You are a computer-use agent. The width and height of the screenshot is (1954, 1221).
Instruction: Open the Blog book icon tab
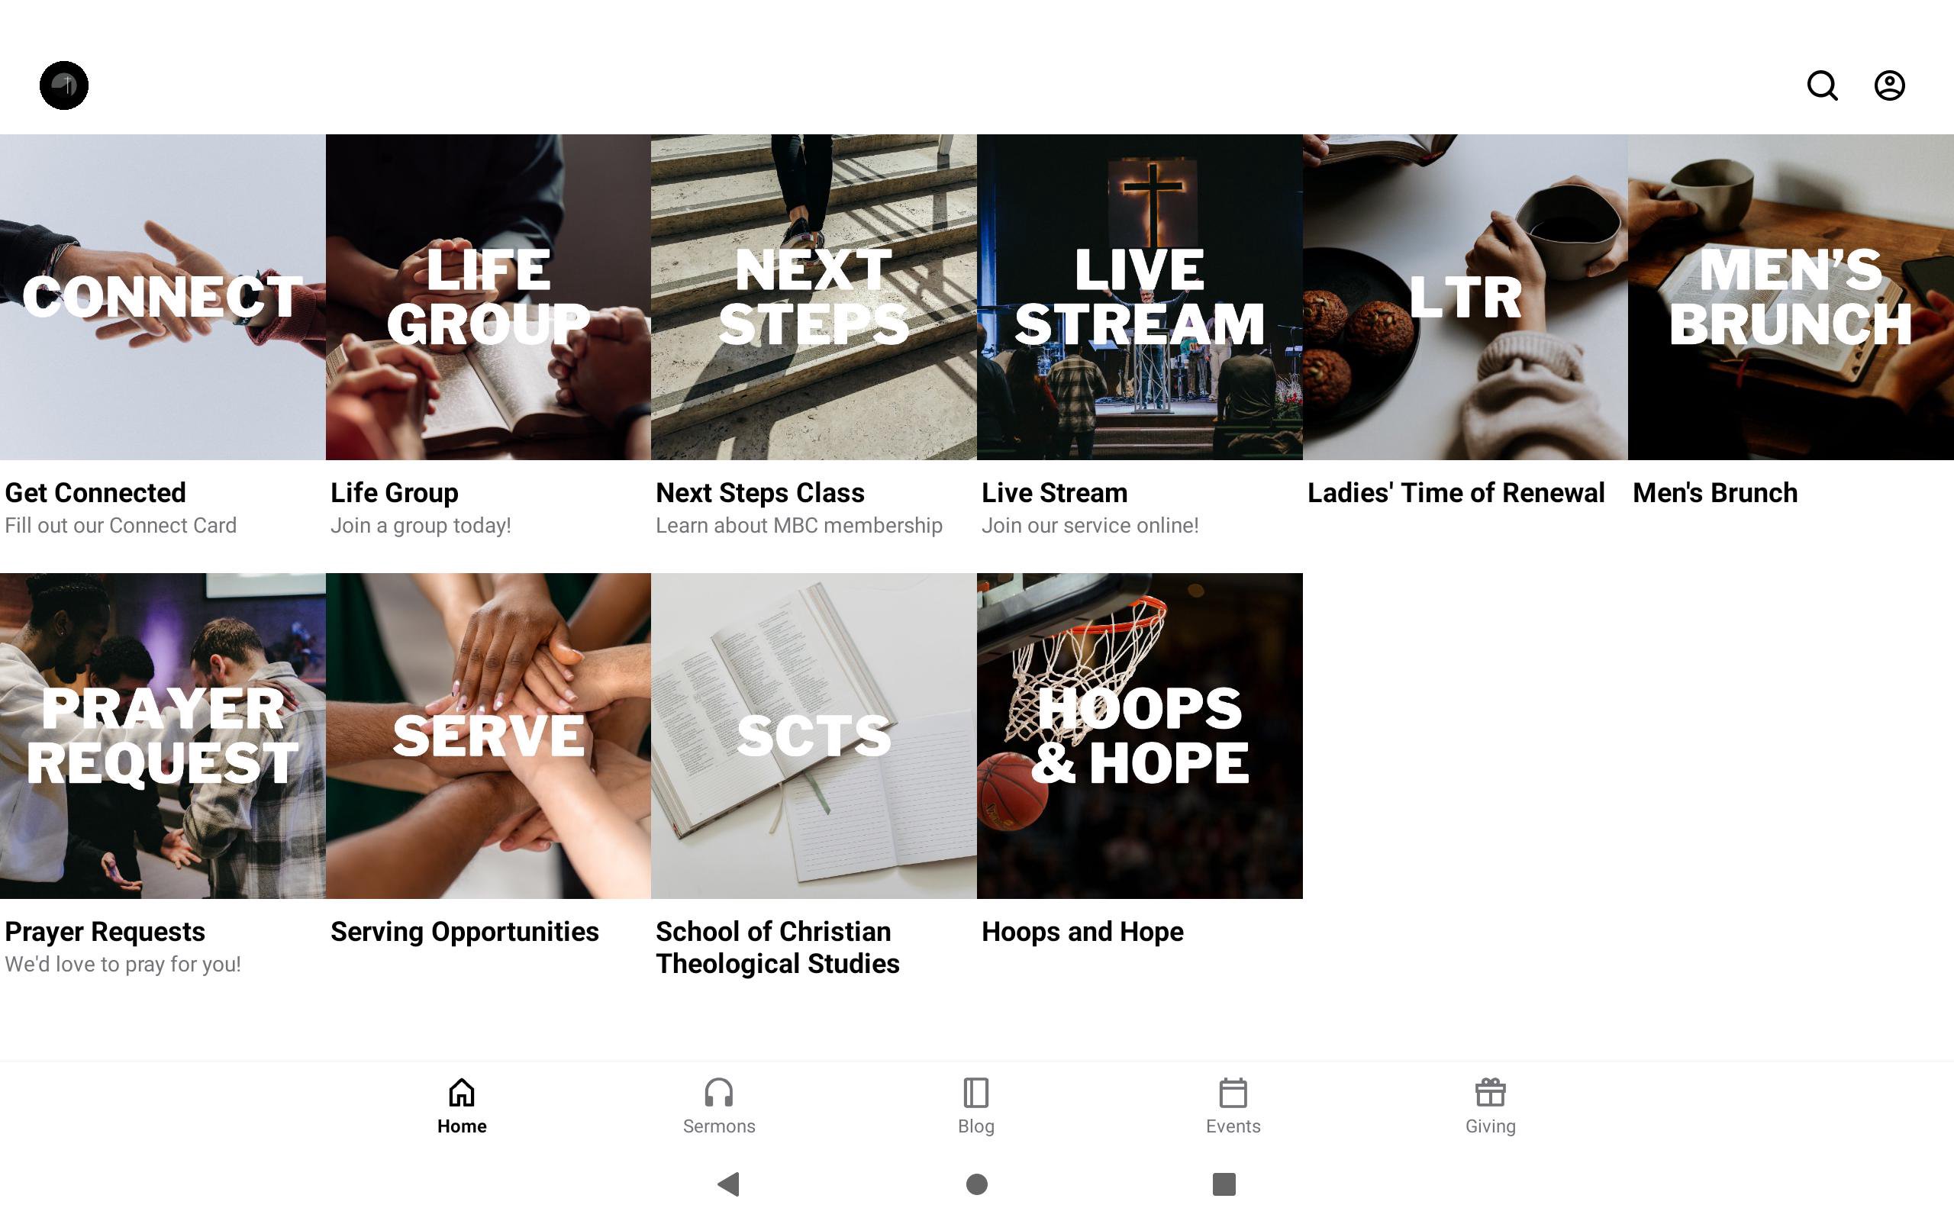[975, 1106]
